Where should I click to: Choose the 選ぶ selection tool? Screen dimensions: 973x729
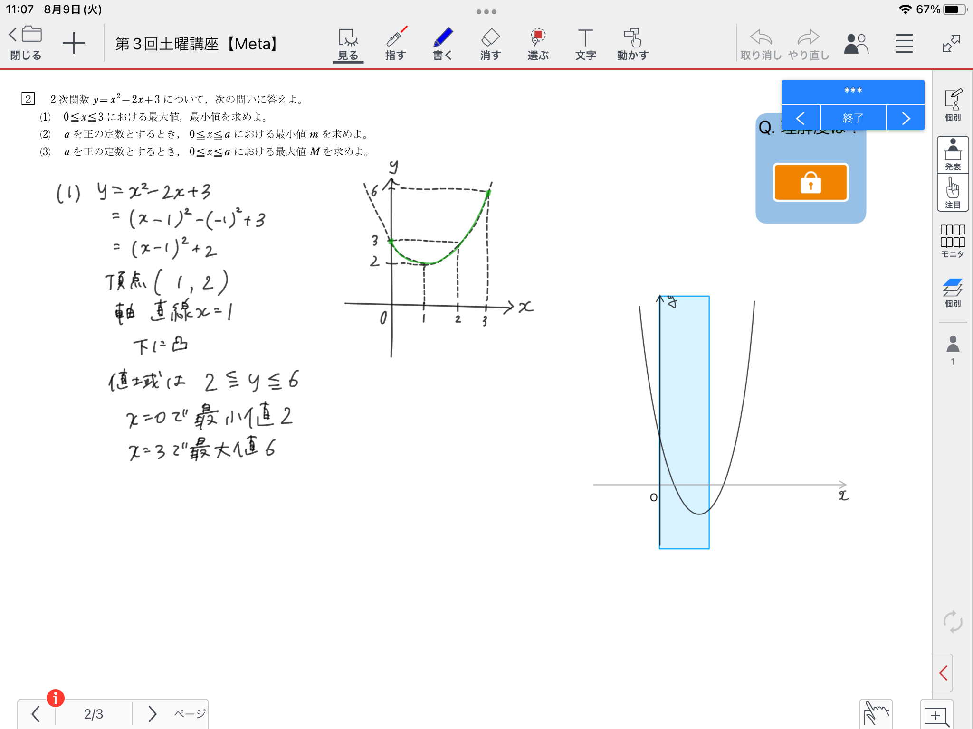538,44
